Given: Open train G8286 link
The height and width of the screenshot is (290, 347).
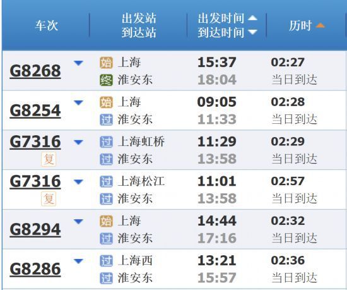Looking at the screenshot, I should click(x=35, y=269).
